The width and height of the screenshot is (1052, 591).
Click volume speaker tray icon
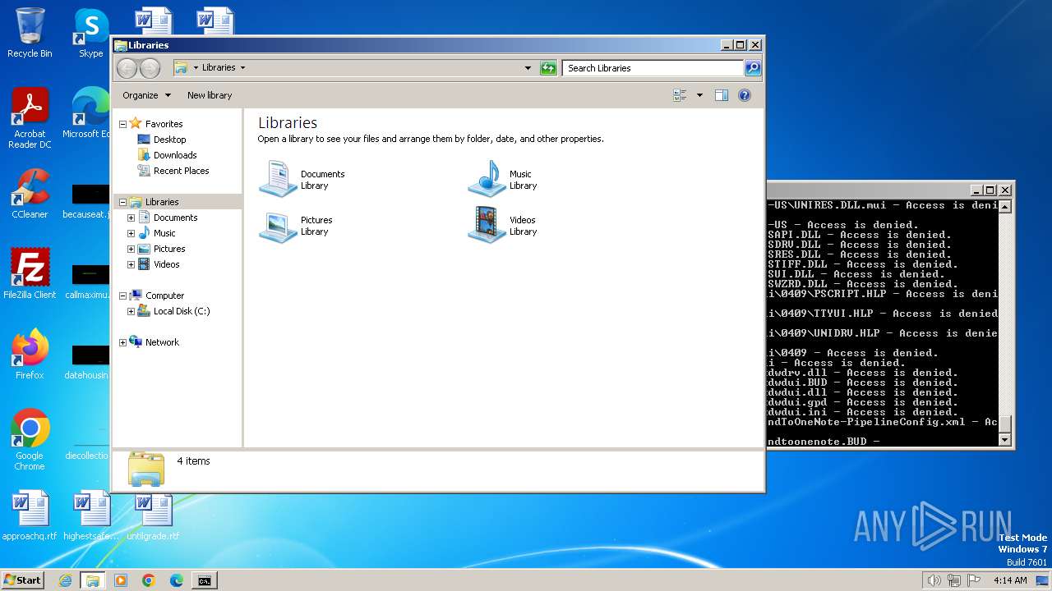point(934,580)
